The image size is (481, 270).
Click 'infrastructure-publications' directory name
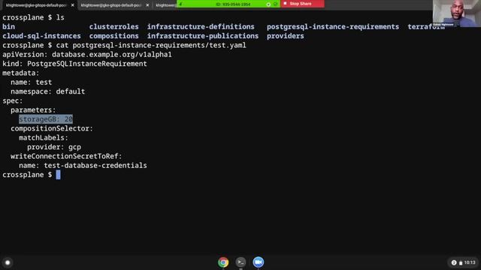tap(203, 36)
